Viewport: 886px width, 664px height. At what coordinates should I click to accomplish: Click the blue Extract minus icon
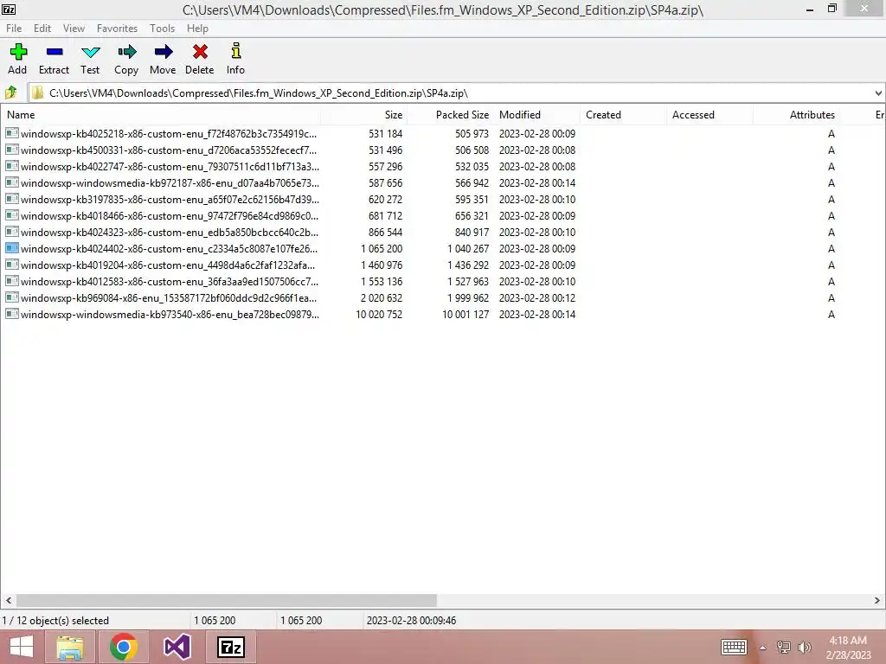pos(55,52)
